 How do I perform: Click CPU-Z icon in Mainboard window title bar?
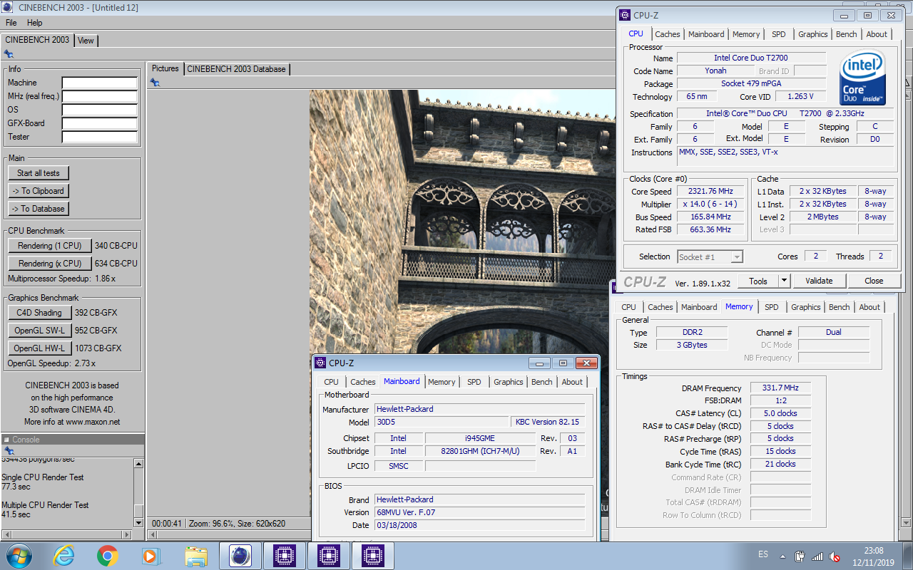[x=320, y=363]
